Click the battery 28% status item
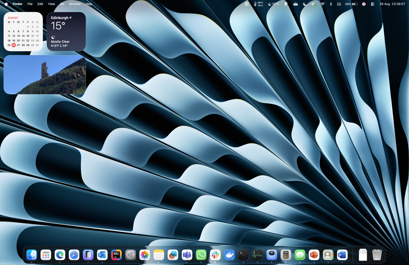 click(352, 4)
